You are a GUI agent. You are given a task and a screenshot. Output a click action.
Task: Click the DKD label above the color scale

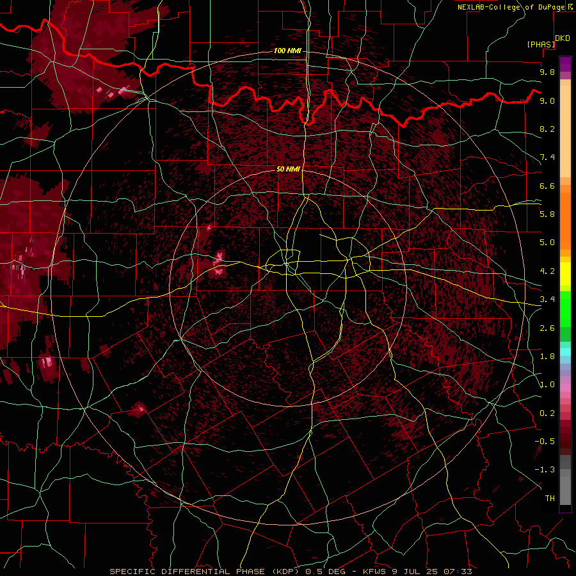563,38
